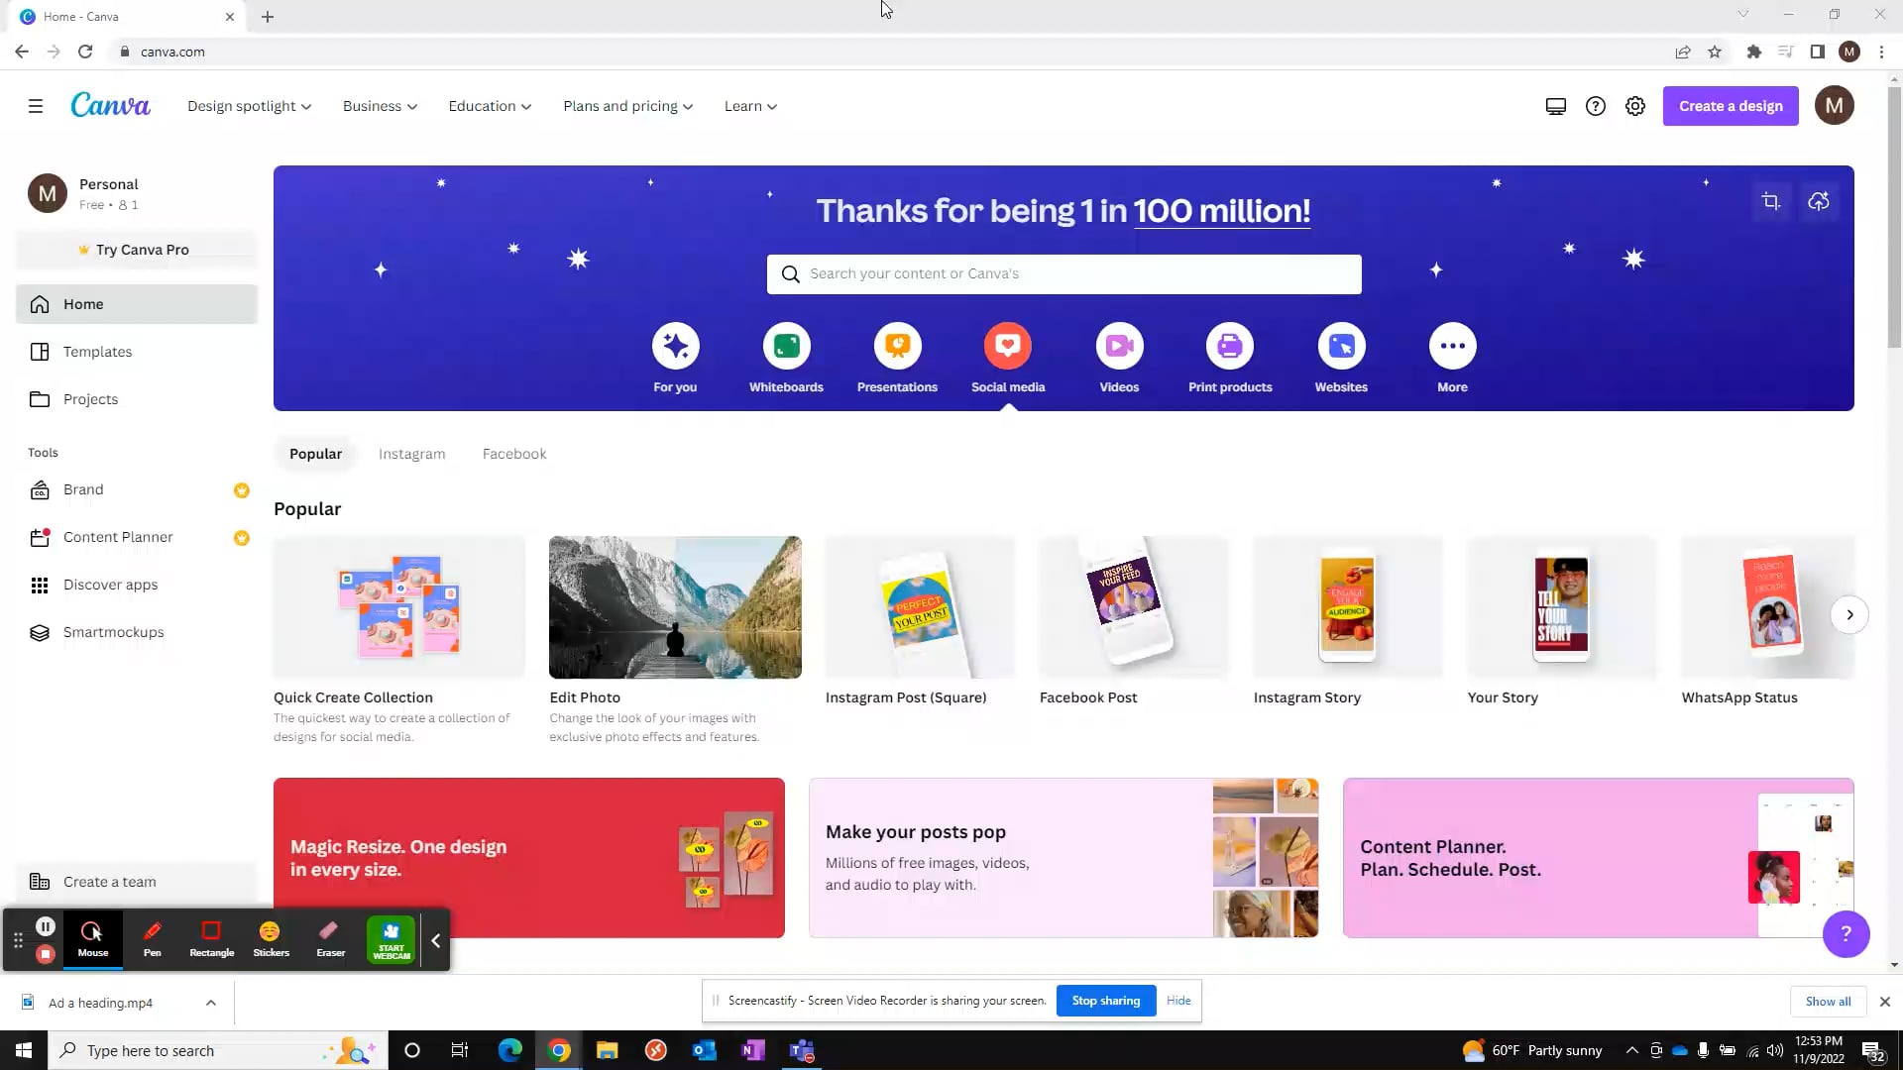Open the Content Planner promo card
This screenshot has width=1903, height=1070.
[1598, 858]
